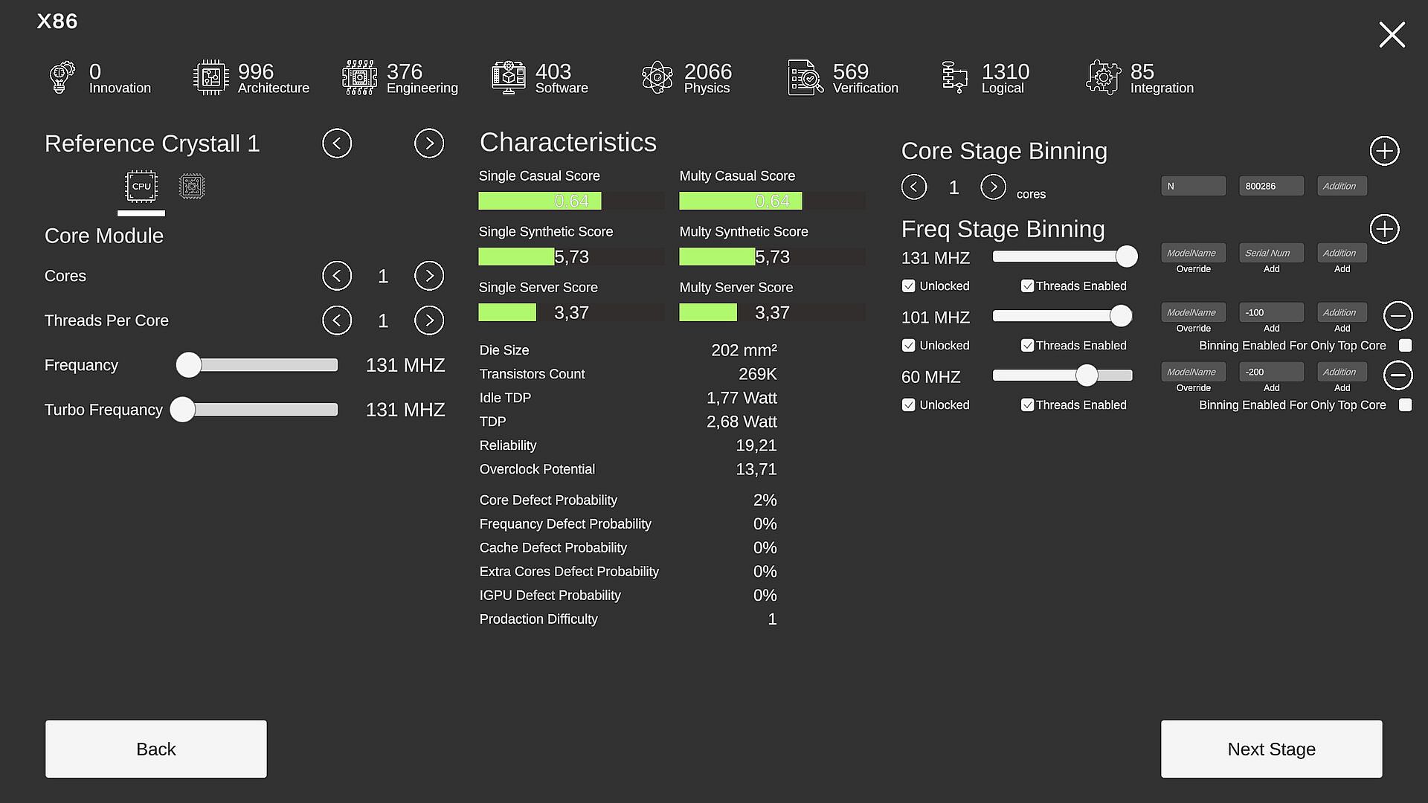Image resolution: width=1428 pixels, height=803 pixels.
Task: Increase the Cores count
Action: point(429,276)
